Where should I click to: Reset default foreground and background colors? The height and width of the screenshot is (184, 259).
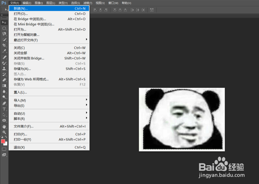tap(2, 137)
